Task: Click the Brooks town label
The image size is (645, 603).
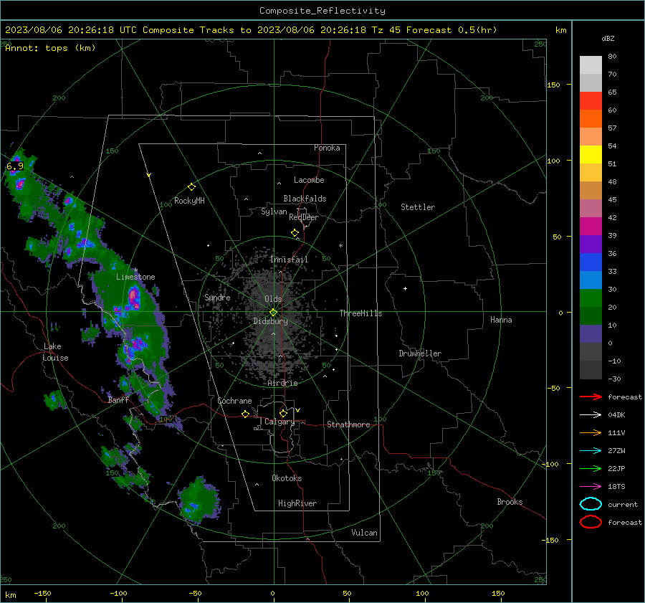Action: 510,502
